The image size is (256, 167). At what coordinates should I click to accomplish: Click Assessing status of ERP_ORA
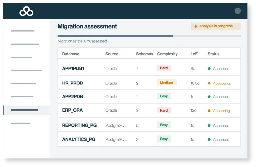220,111
